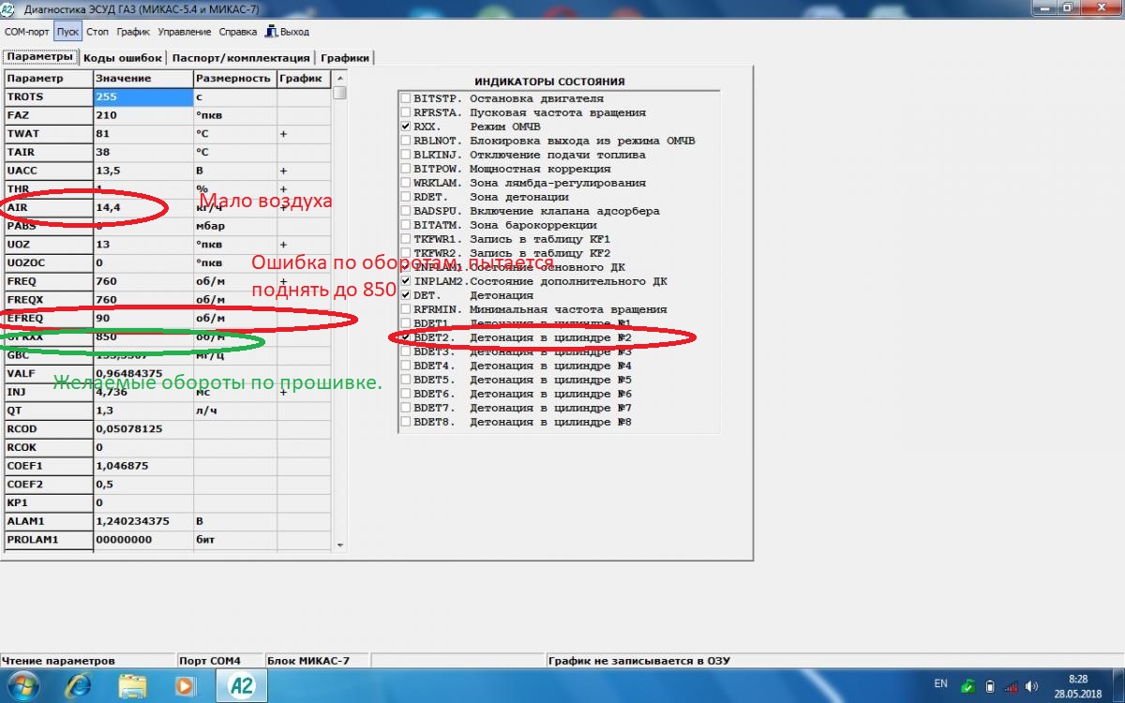Select the QT parameter row
The height and width of the screenshot is (703, 1125).
point(167,411)
